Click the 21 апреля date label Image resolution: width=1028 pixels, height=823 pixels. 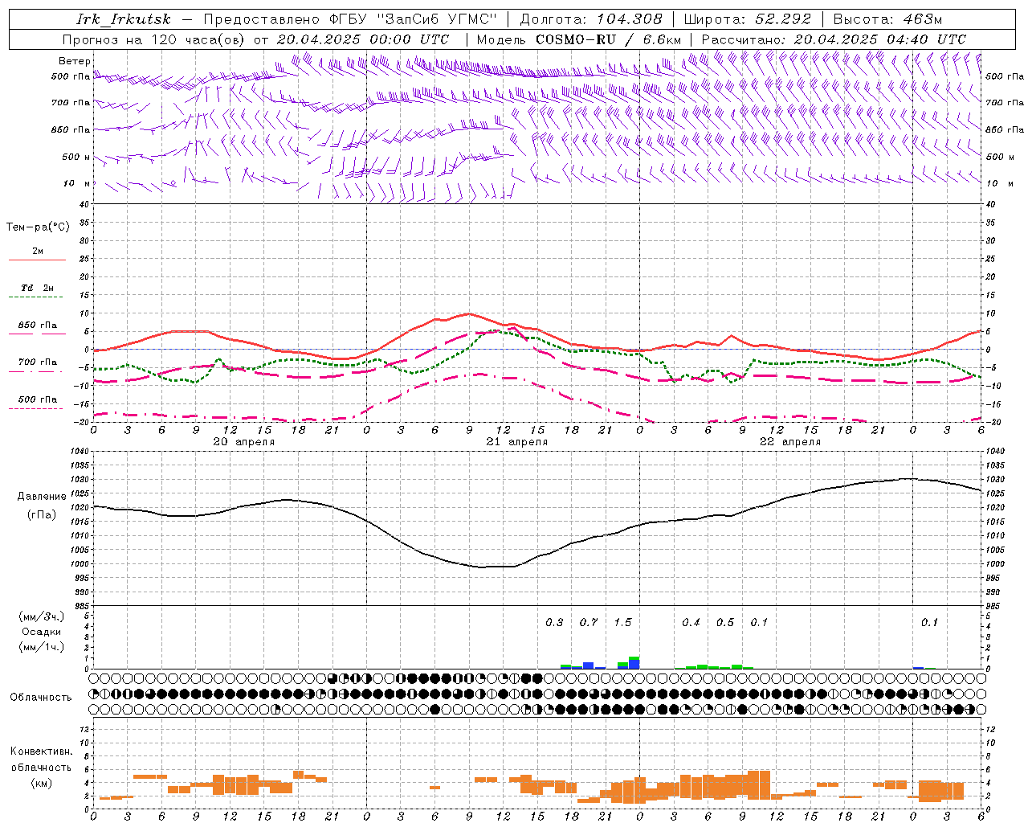pyautogui.click(x=516, y=442)
